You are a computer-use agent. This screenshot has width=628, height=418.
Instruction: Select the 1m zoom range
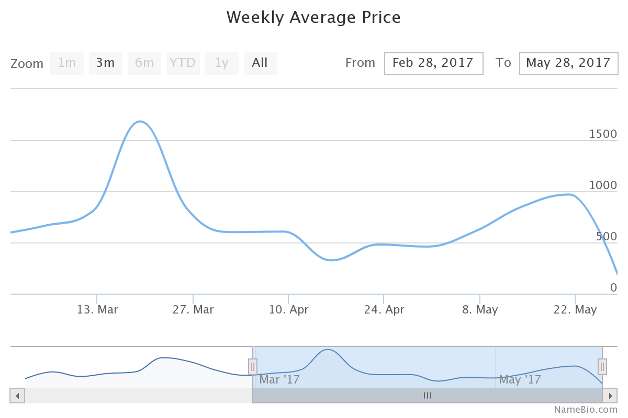[x=67, y=63]
